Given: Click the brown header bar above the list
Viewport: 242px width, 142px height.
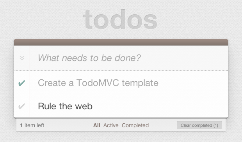Looking at the screenshot, I should [x=121, y=42].
